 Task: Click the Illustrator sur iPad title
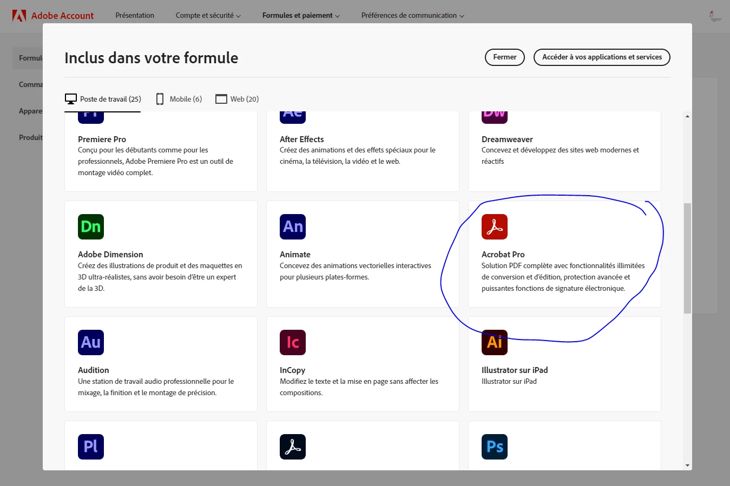click(x=515, y=370)
